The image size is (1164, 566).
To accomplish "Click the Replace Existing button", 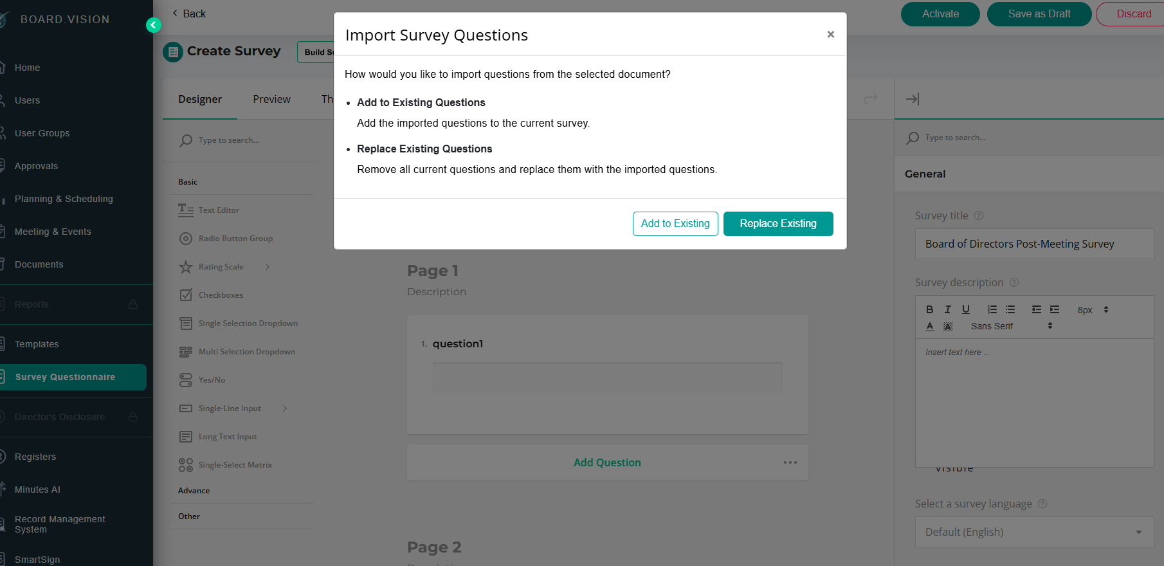I will coord(778,224).
